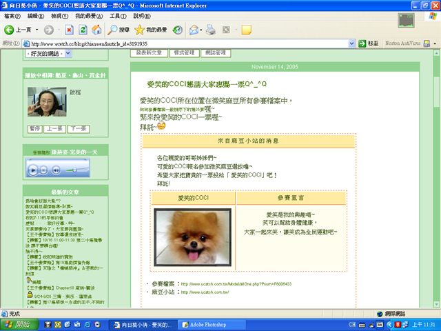The image size is (441, 331).
Task: Print the page with printer icon
Action: click(210, 30)
